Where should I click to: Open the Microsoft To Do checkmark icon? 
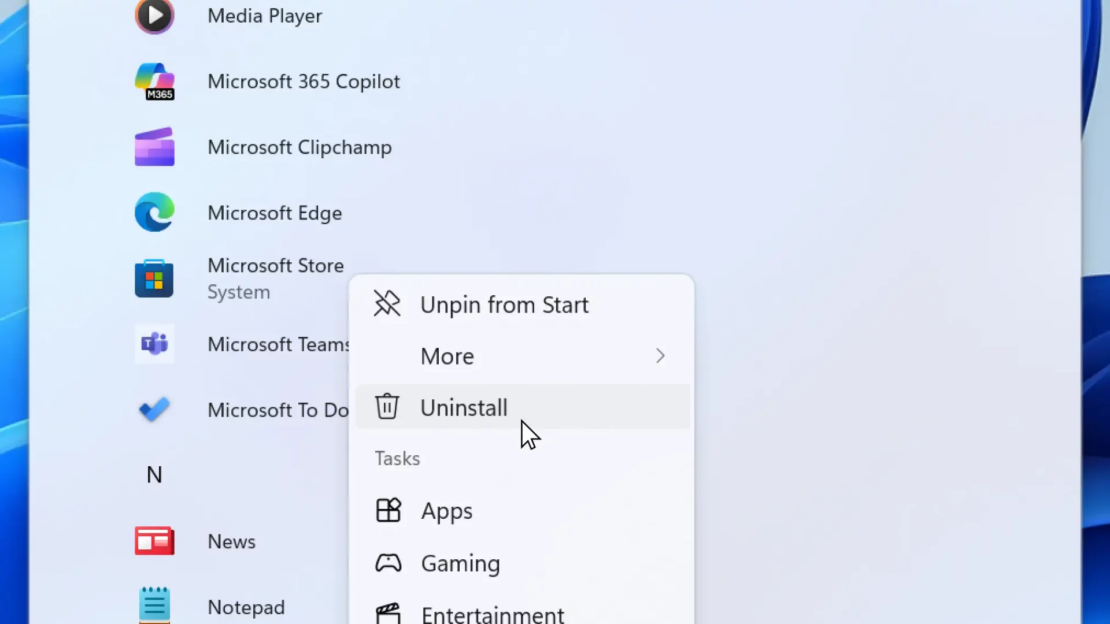(154, 410)
